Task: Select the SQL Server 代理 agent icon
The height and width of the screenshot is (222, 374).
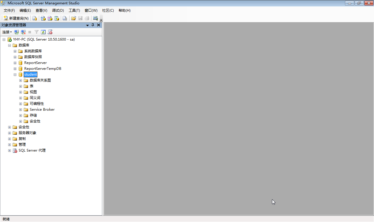Action: [15, 150]
